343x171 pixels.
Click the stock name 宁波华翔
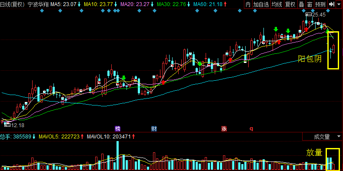[38, 4]
